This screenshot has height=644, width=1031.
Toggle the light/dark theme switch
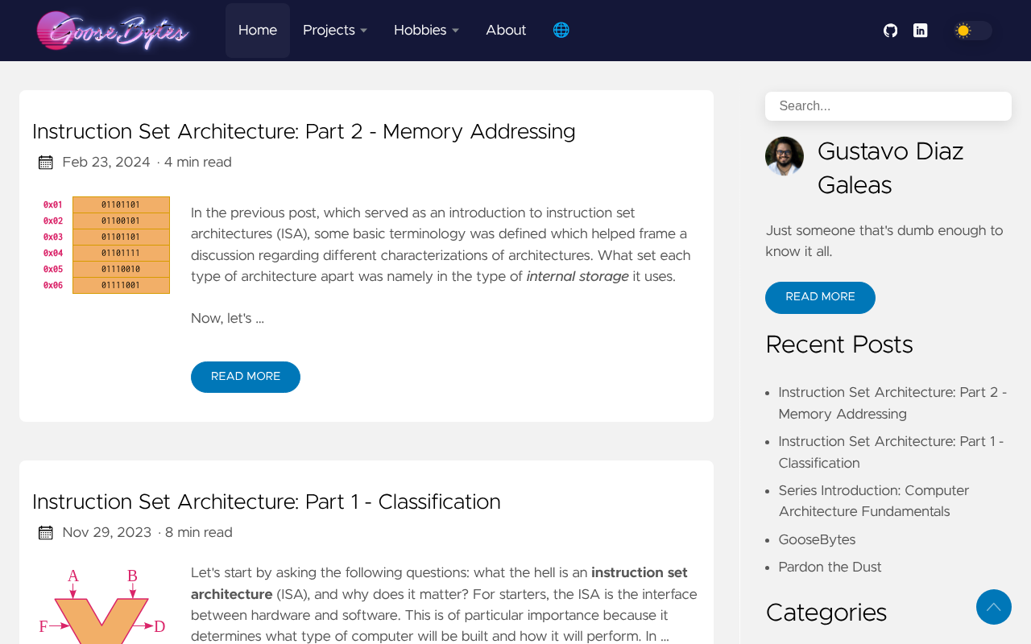[x=972, y=31]
